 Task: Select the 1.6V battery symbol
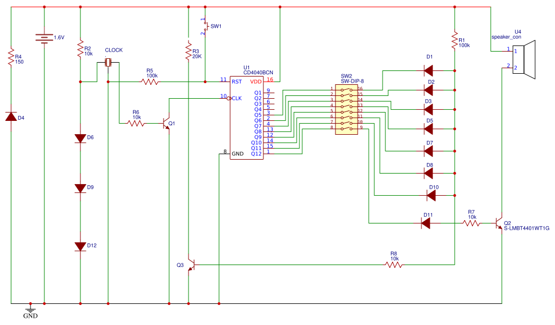tap(44, 38)
